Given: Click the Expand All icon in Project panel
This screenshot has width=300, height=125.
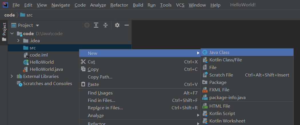Looking at the screenshot, I should 96,25.
